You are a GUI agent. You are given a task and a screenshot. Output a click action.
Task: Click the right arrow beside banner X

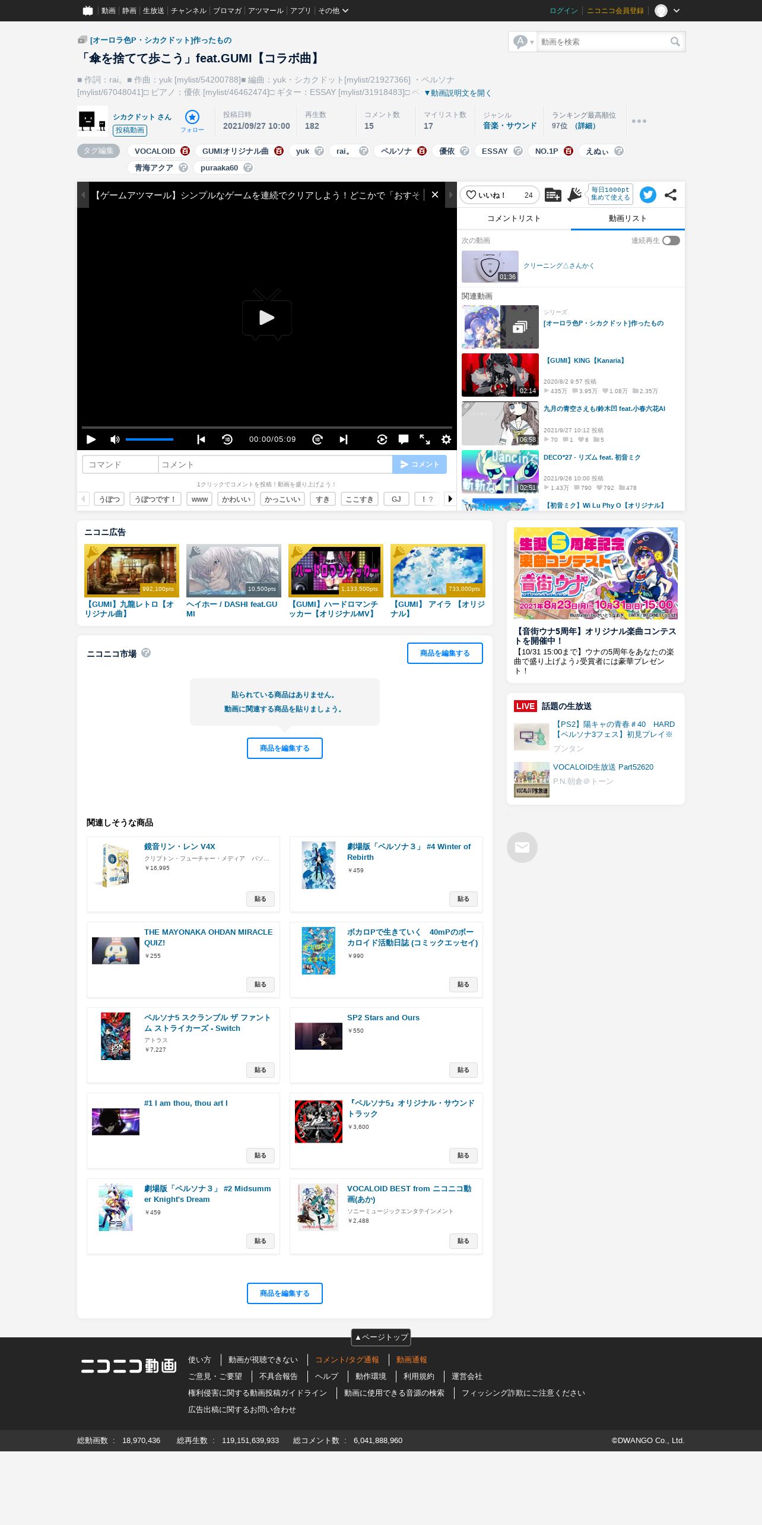[451, 195]
